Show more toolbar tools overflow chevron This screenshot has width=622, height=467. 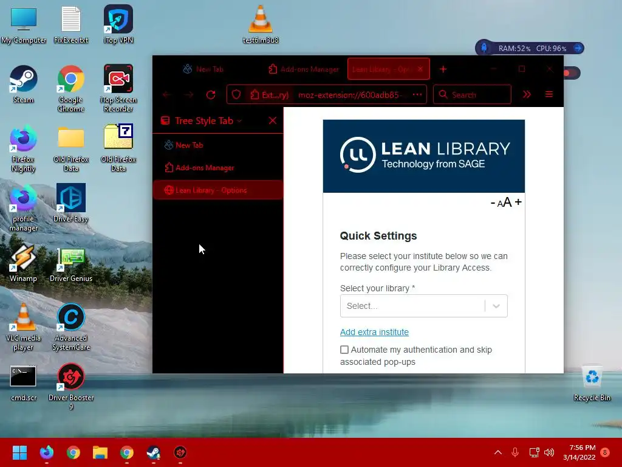click(527, 94)
